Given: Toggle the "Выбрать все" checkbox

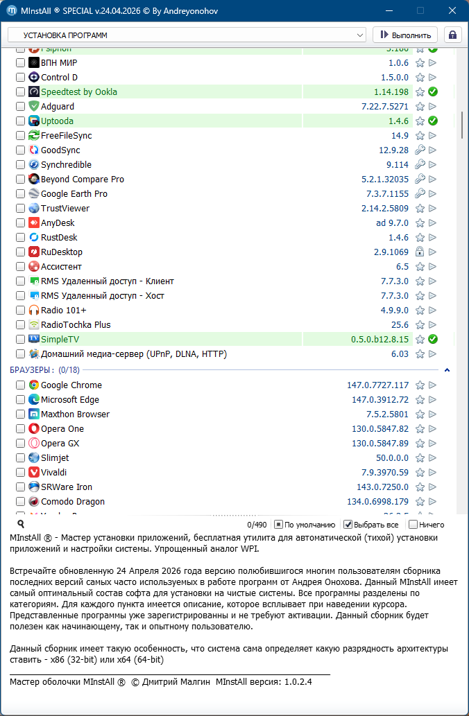Looking at the screenshot, I should pyautogui.click(x=348, y=525).
